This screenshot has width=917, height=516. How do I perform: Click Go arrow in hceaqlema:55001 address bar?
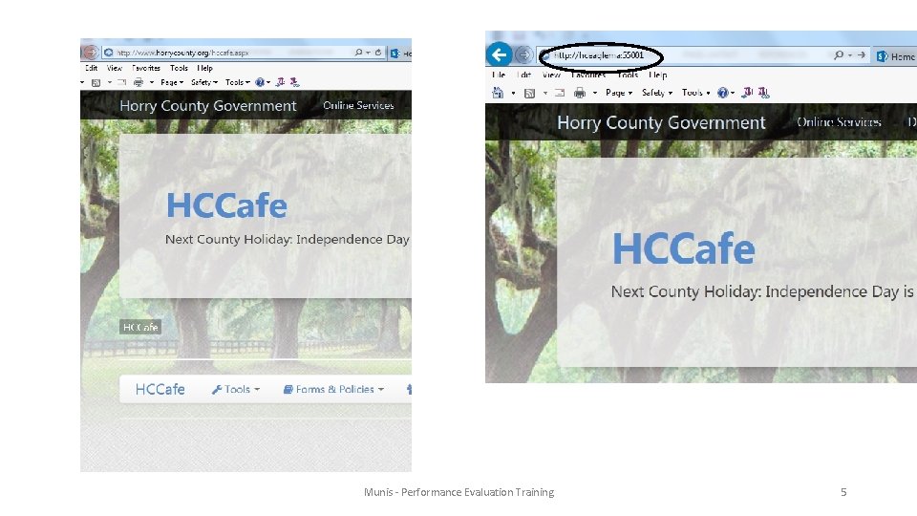(861, 55)
